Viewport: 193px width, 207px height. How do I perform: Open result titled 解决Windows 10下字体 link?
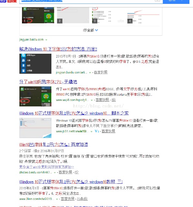[x=58, y=49]
